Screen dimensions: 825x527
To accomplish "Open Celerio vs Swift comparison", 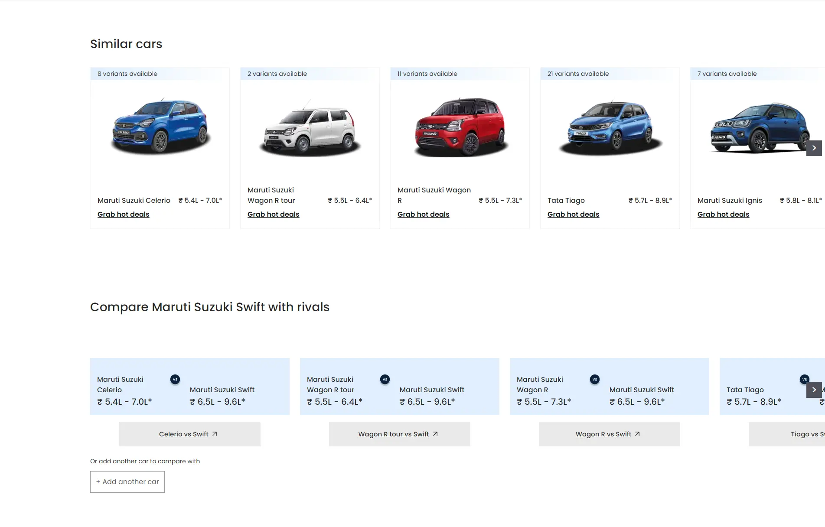I will point(190,434).
